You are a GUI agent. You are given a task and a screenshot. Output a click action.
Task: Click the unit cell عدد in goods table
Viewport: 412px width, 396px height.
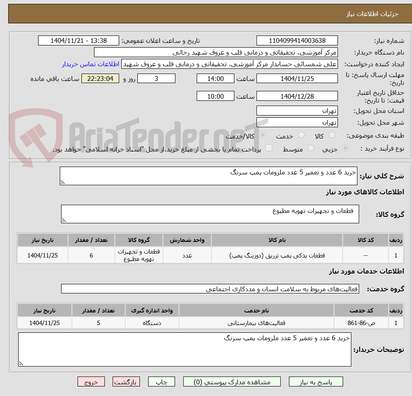[x=187, y=255]
